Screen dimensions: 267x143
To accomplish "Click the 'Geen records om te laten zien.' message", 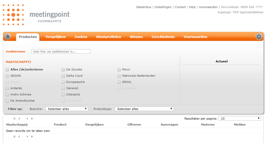I will pos(28,131).
